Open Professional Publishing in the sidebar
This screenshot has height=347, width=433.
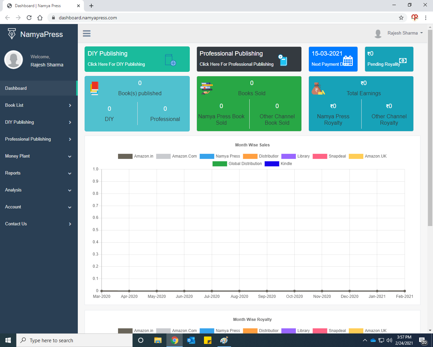point(39,139)
